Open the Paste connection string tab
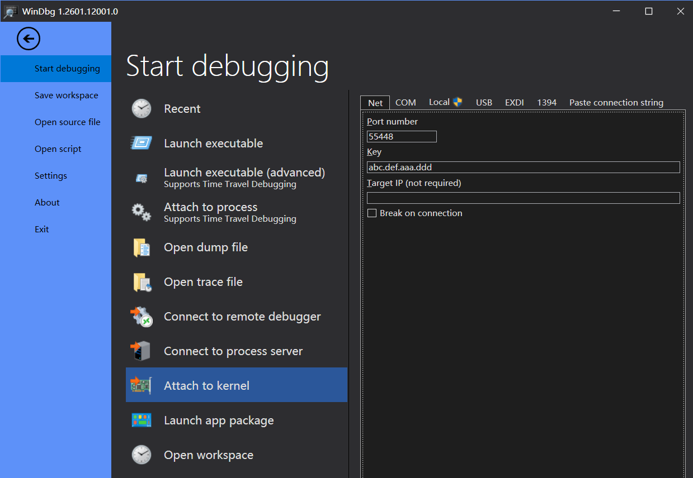Image resolution: width=693 pixels, height=478 pixels. [616, 103]
